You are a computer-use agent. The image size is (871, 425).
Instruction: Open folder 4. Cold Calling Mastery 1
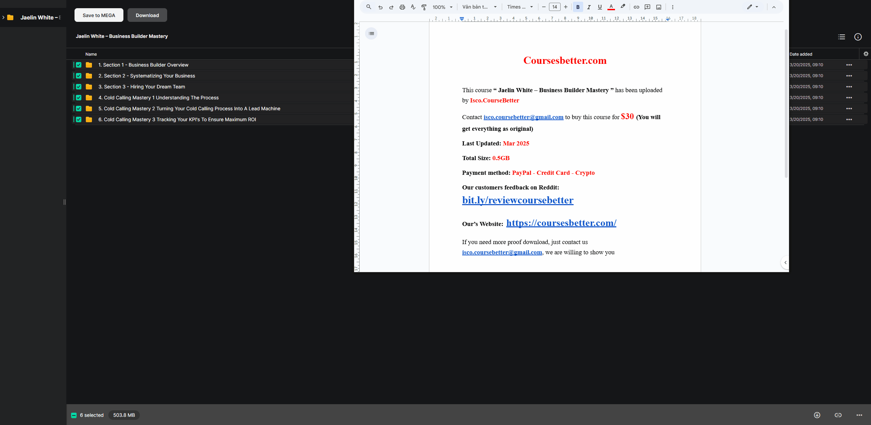[159, 98]
